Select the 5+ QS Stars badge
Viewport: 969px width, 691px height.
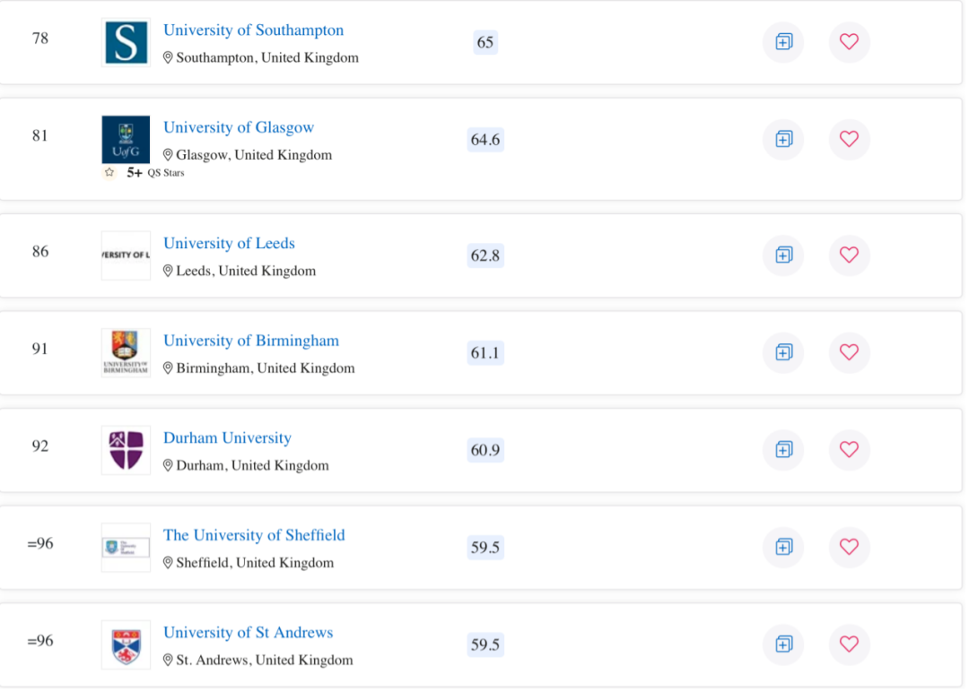[144, 173]
